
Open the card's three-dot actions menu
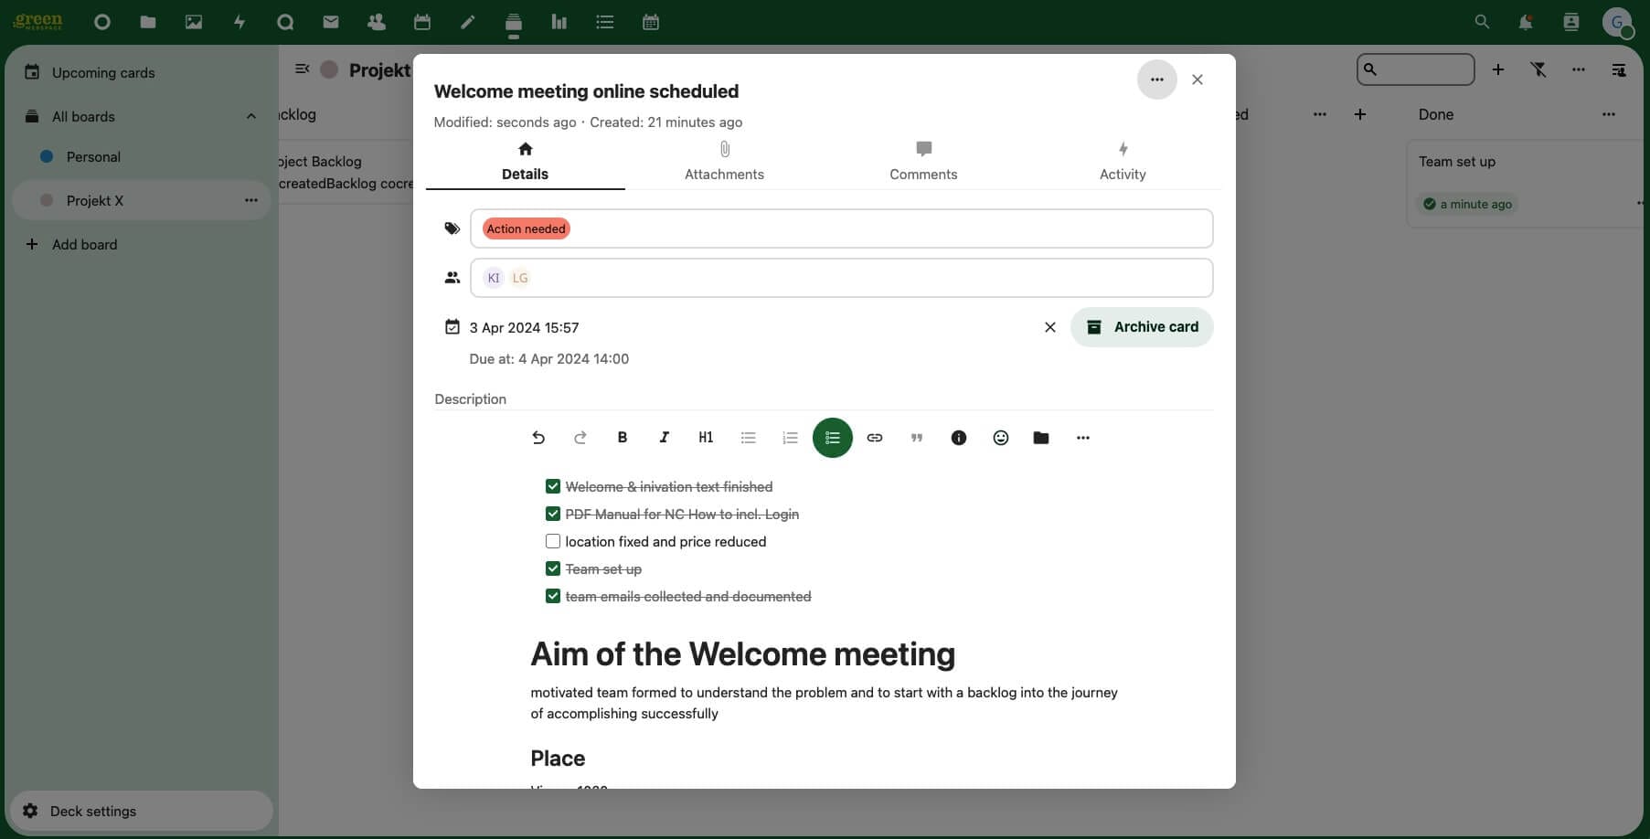pyautogui.click(x=1156, y=80)
